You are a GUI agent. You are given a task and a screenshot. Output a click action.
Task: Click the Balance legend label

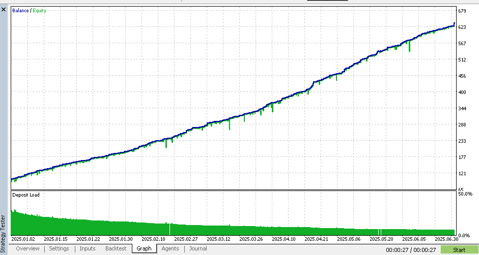pyautogui.click(x=21, y=11)
